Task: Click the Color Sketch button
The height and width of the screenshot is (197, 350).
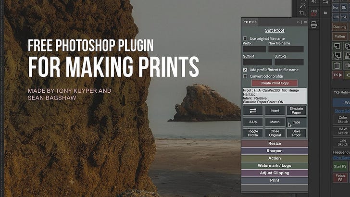Action: (x=342, y=120)
